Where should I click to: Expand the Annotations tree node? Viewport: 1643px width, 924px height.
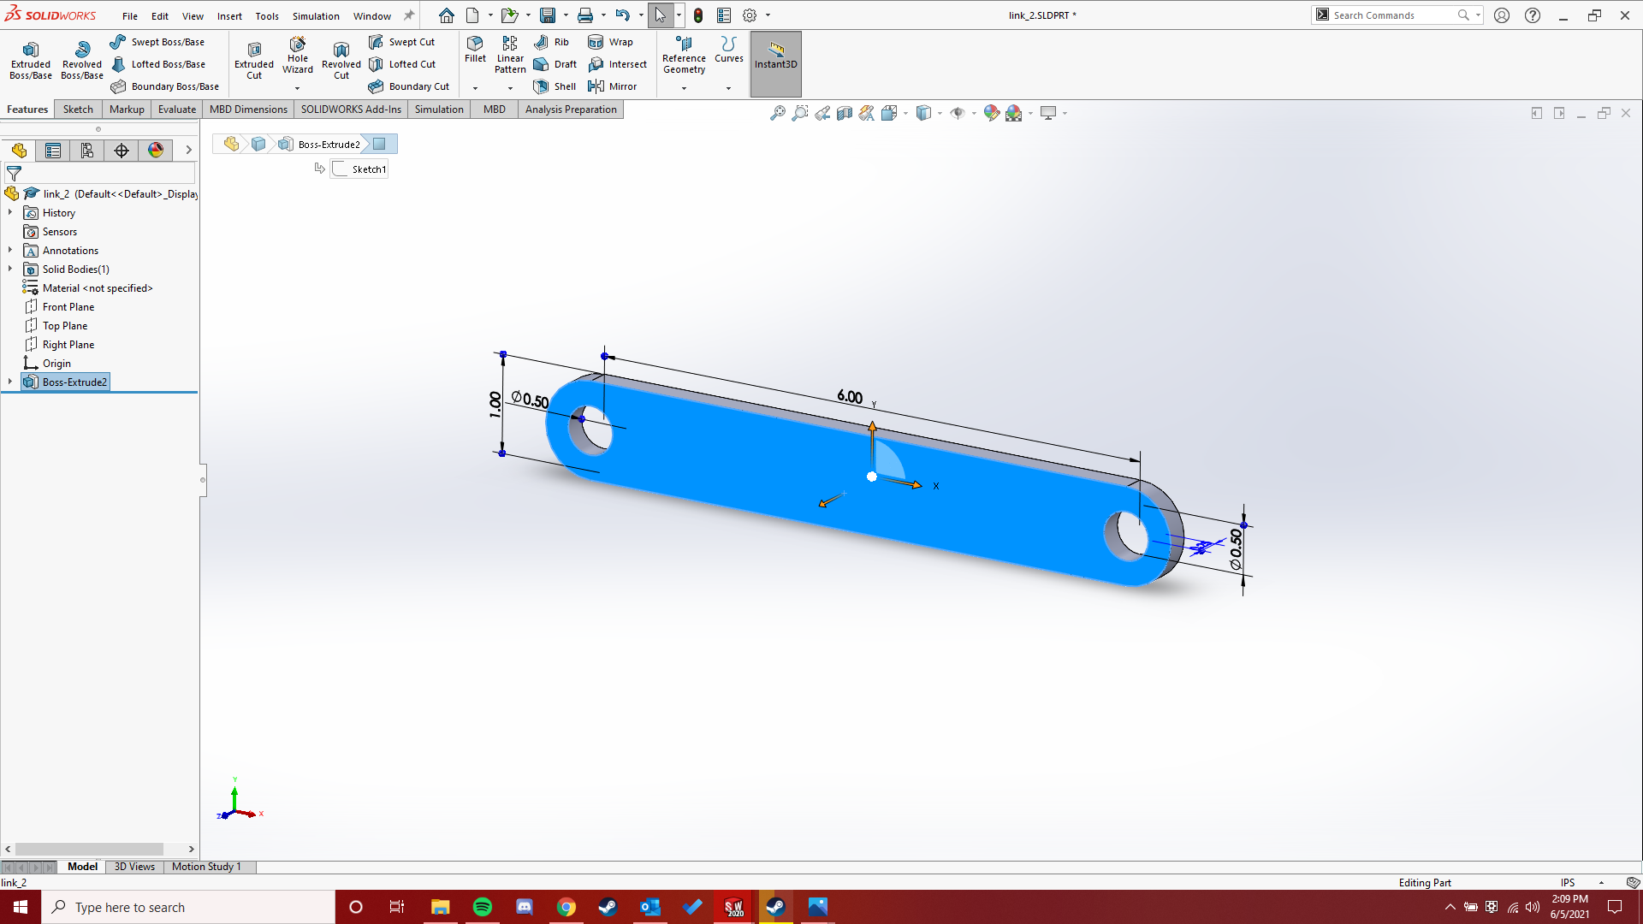click(9, 250)
